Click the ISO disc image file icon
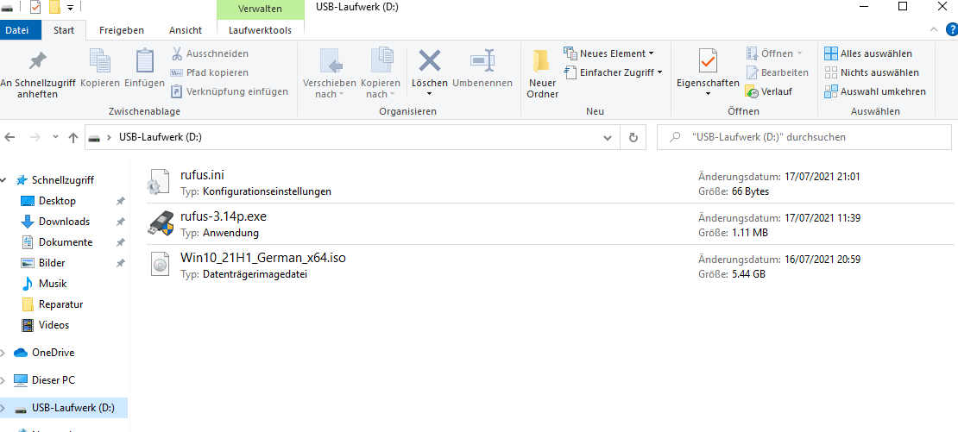 click(160, 265)
